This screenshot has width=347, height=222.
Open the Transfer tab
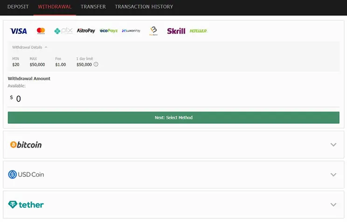point(93,7)
